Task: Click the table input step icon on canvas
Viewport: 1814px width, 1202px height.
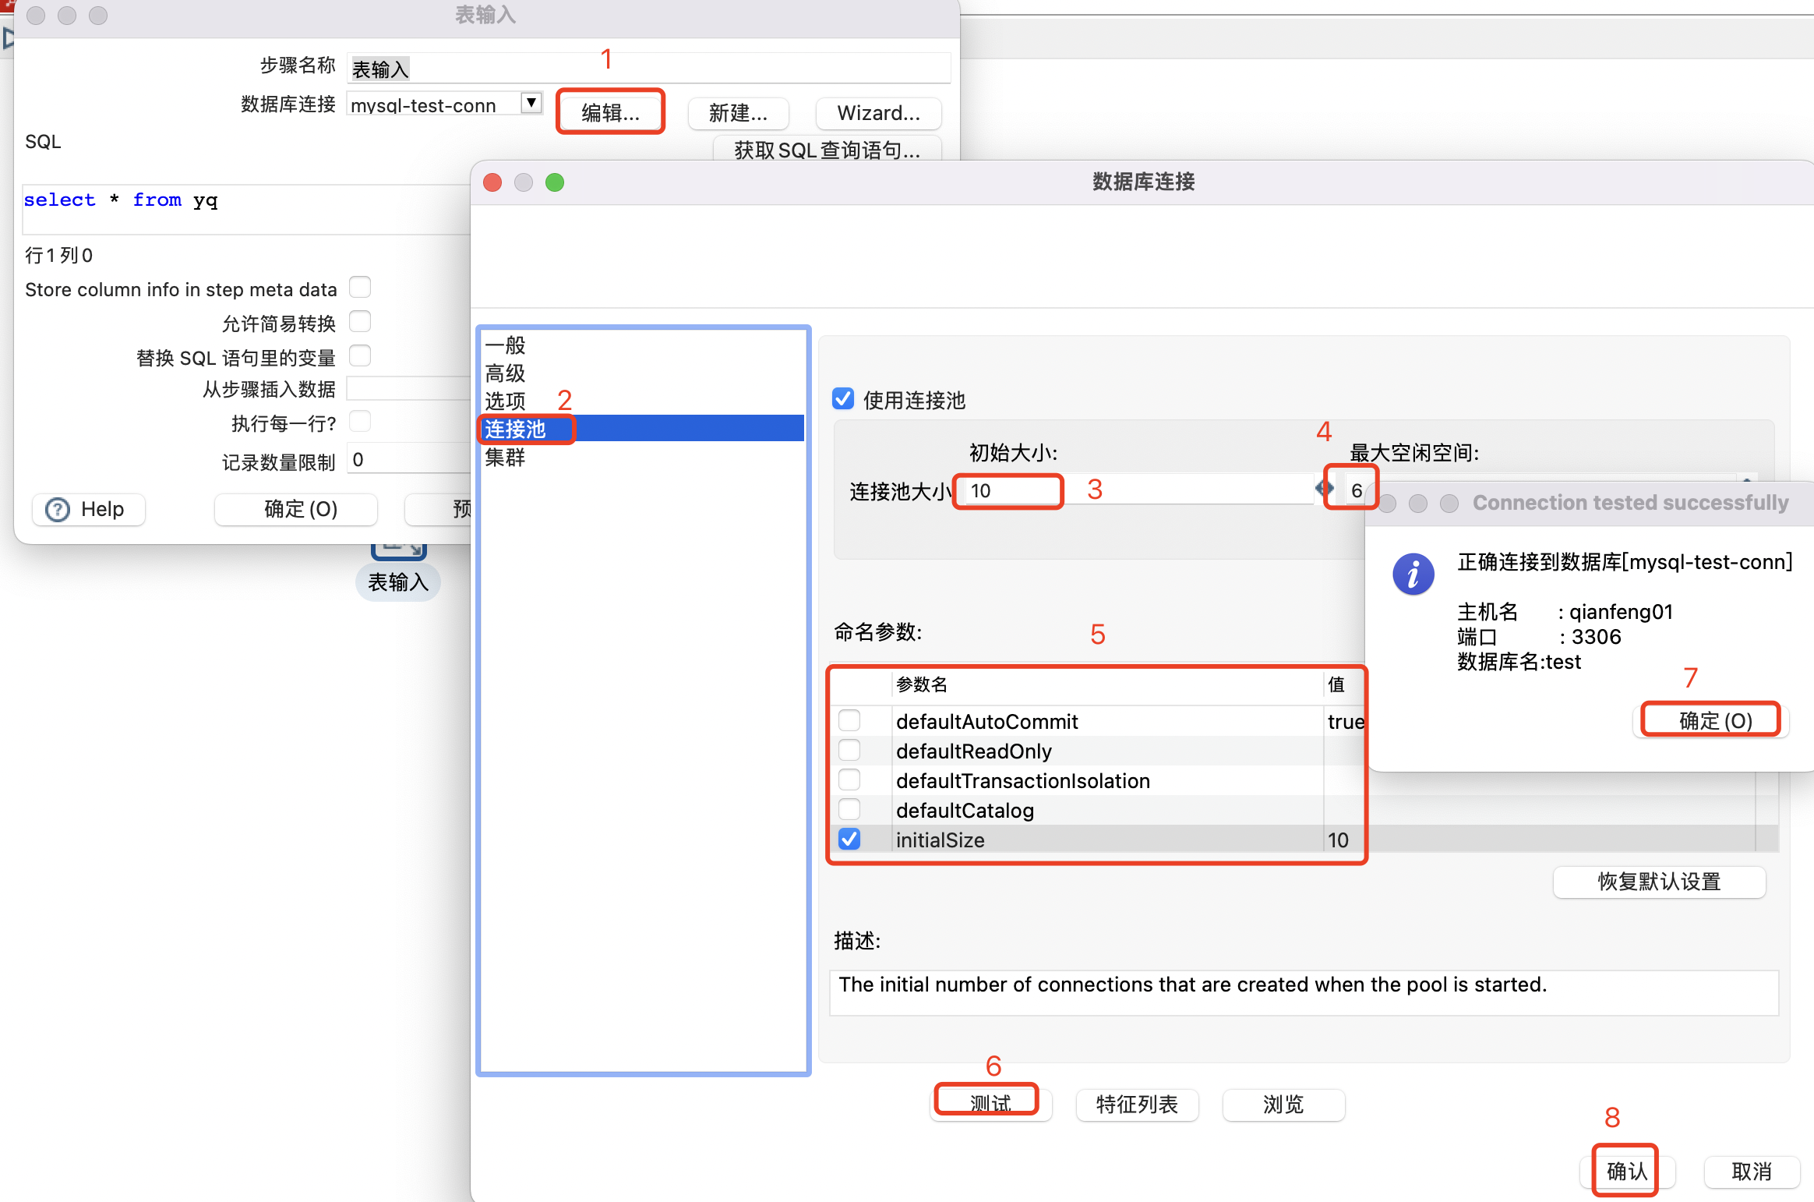Action: tap(399, 550)
